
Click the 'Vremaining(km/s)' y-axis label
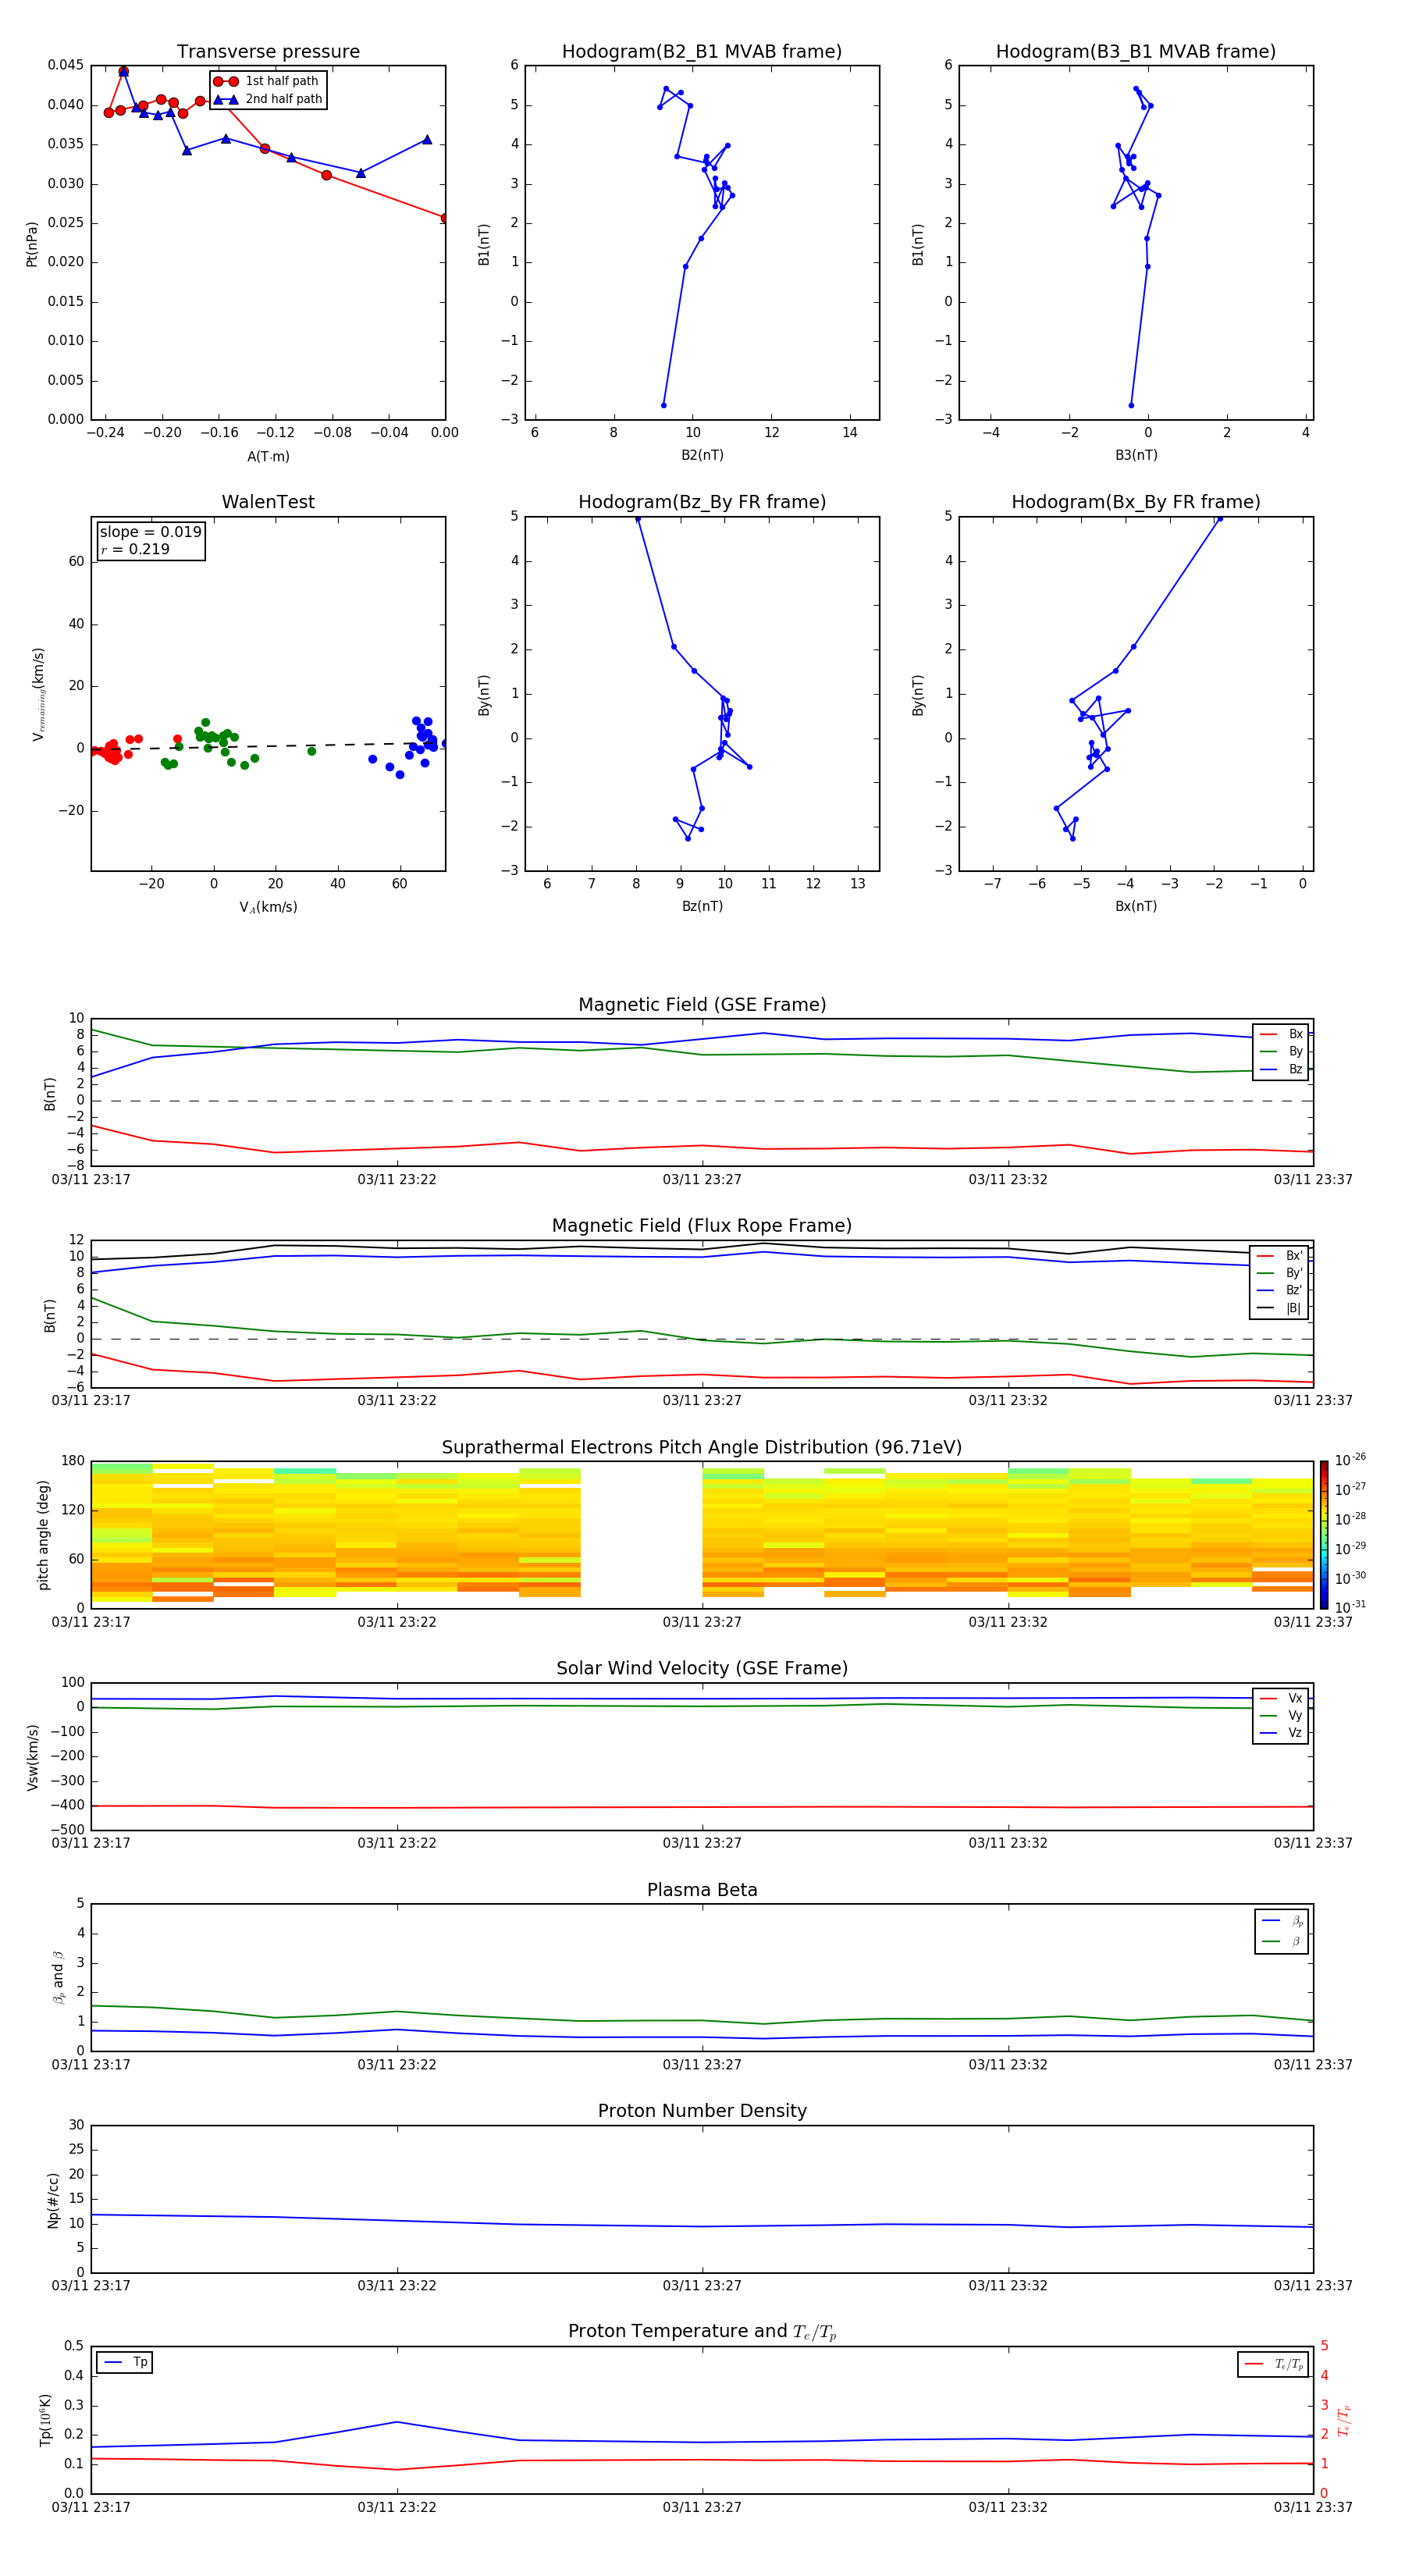[x=38, y=694]
